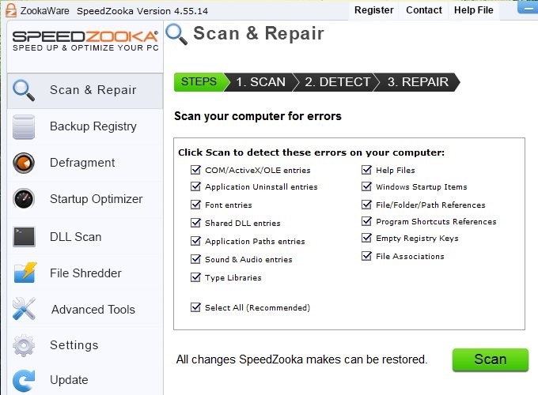Uncheck the Empty Registry Keys option

pyautogui.click(x=367, y=238)
